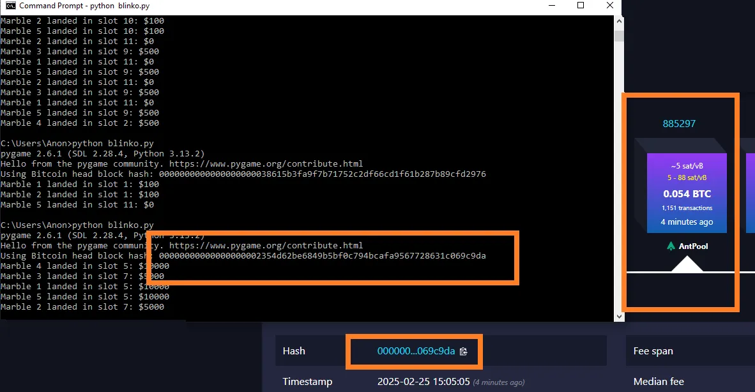Click the '~5 sat/vB' fee text
The width and height of the screenshot is (755, 392).
point(687,166)
